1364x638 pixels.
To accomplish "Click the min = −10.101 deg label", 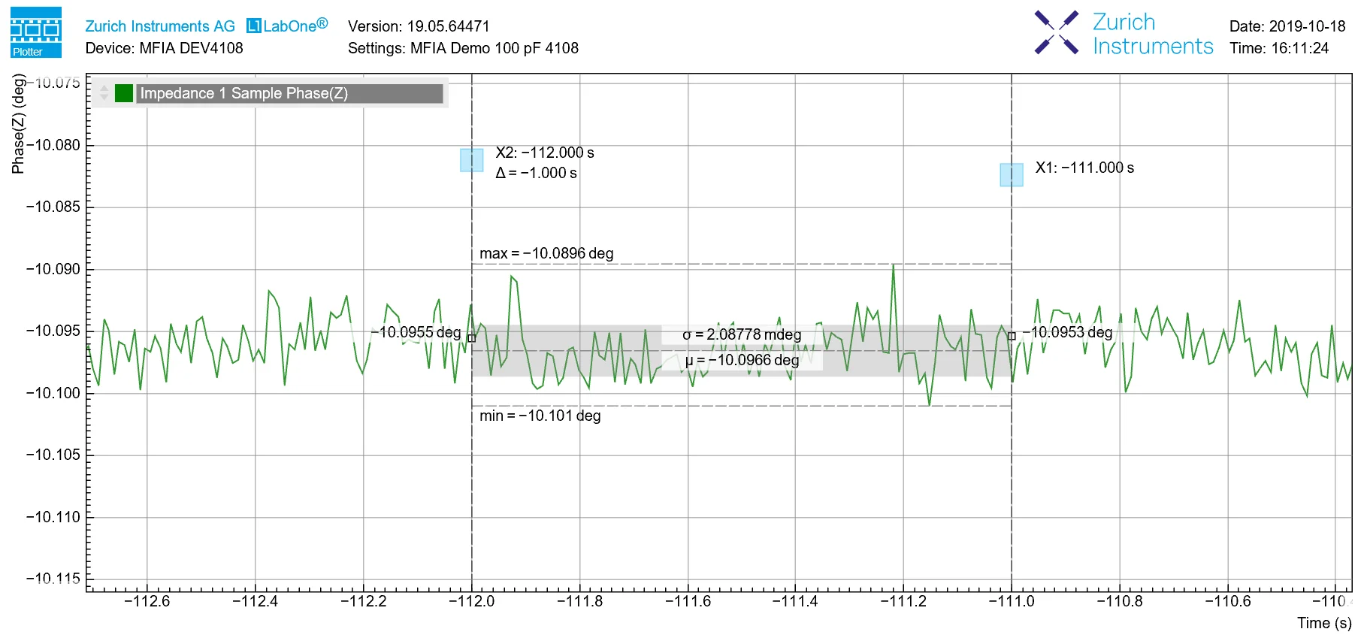I will click(540, 416).
